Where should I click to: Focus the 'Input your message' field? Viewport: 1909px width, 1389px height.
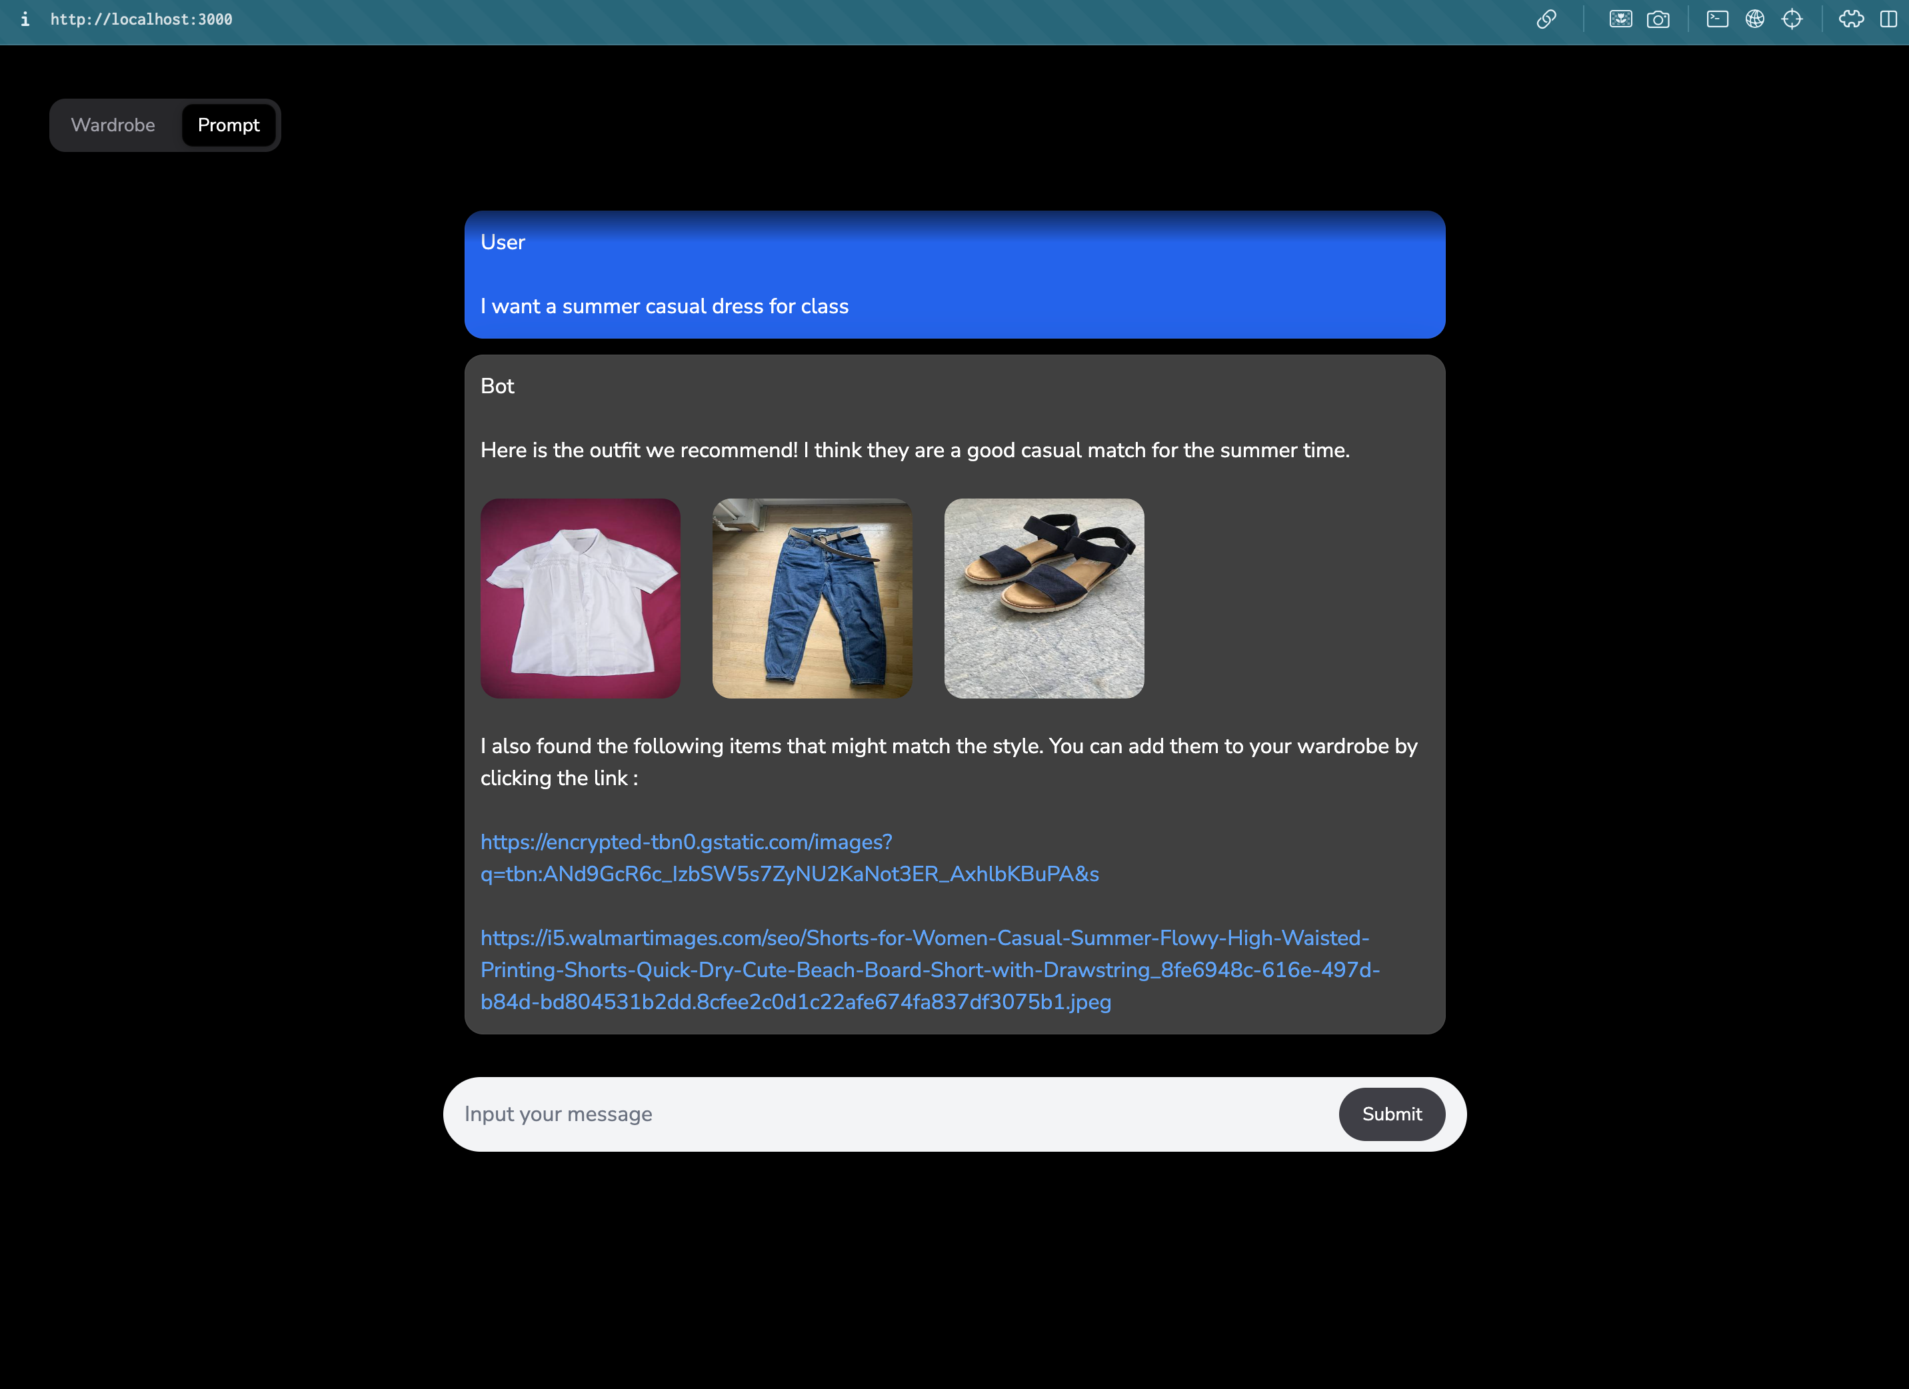tap(893, 1114)
